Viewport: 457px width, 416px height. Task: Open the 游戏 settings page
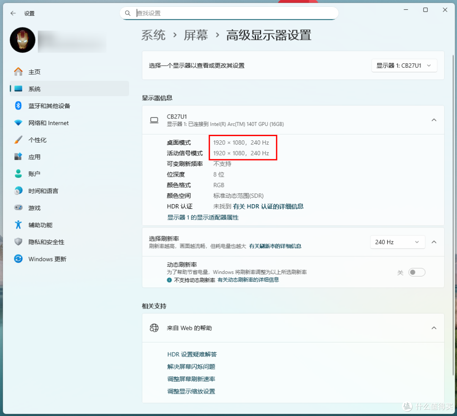[x=69, y=208]
